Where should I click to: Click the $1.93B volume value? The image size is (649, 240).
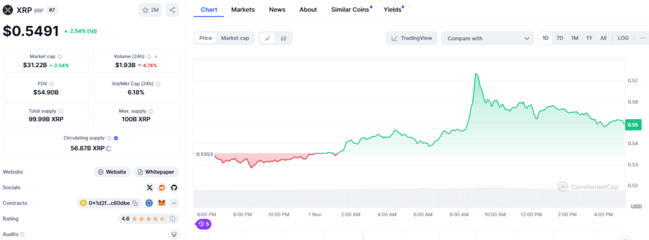125,65
